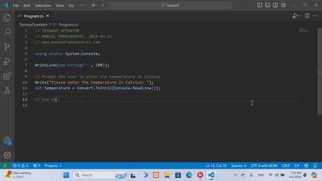Click the Convert.ToInt32 code on line 11
This screenshot has height=181, width=322.
(x=94, y=88)
